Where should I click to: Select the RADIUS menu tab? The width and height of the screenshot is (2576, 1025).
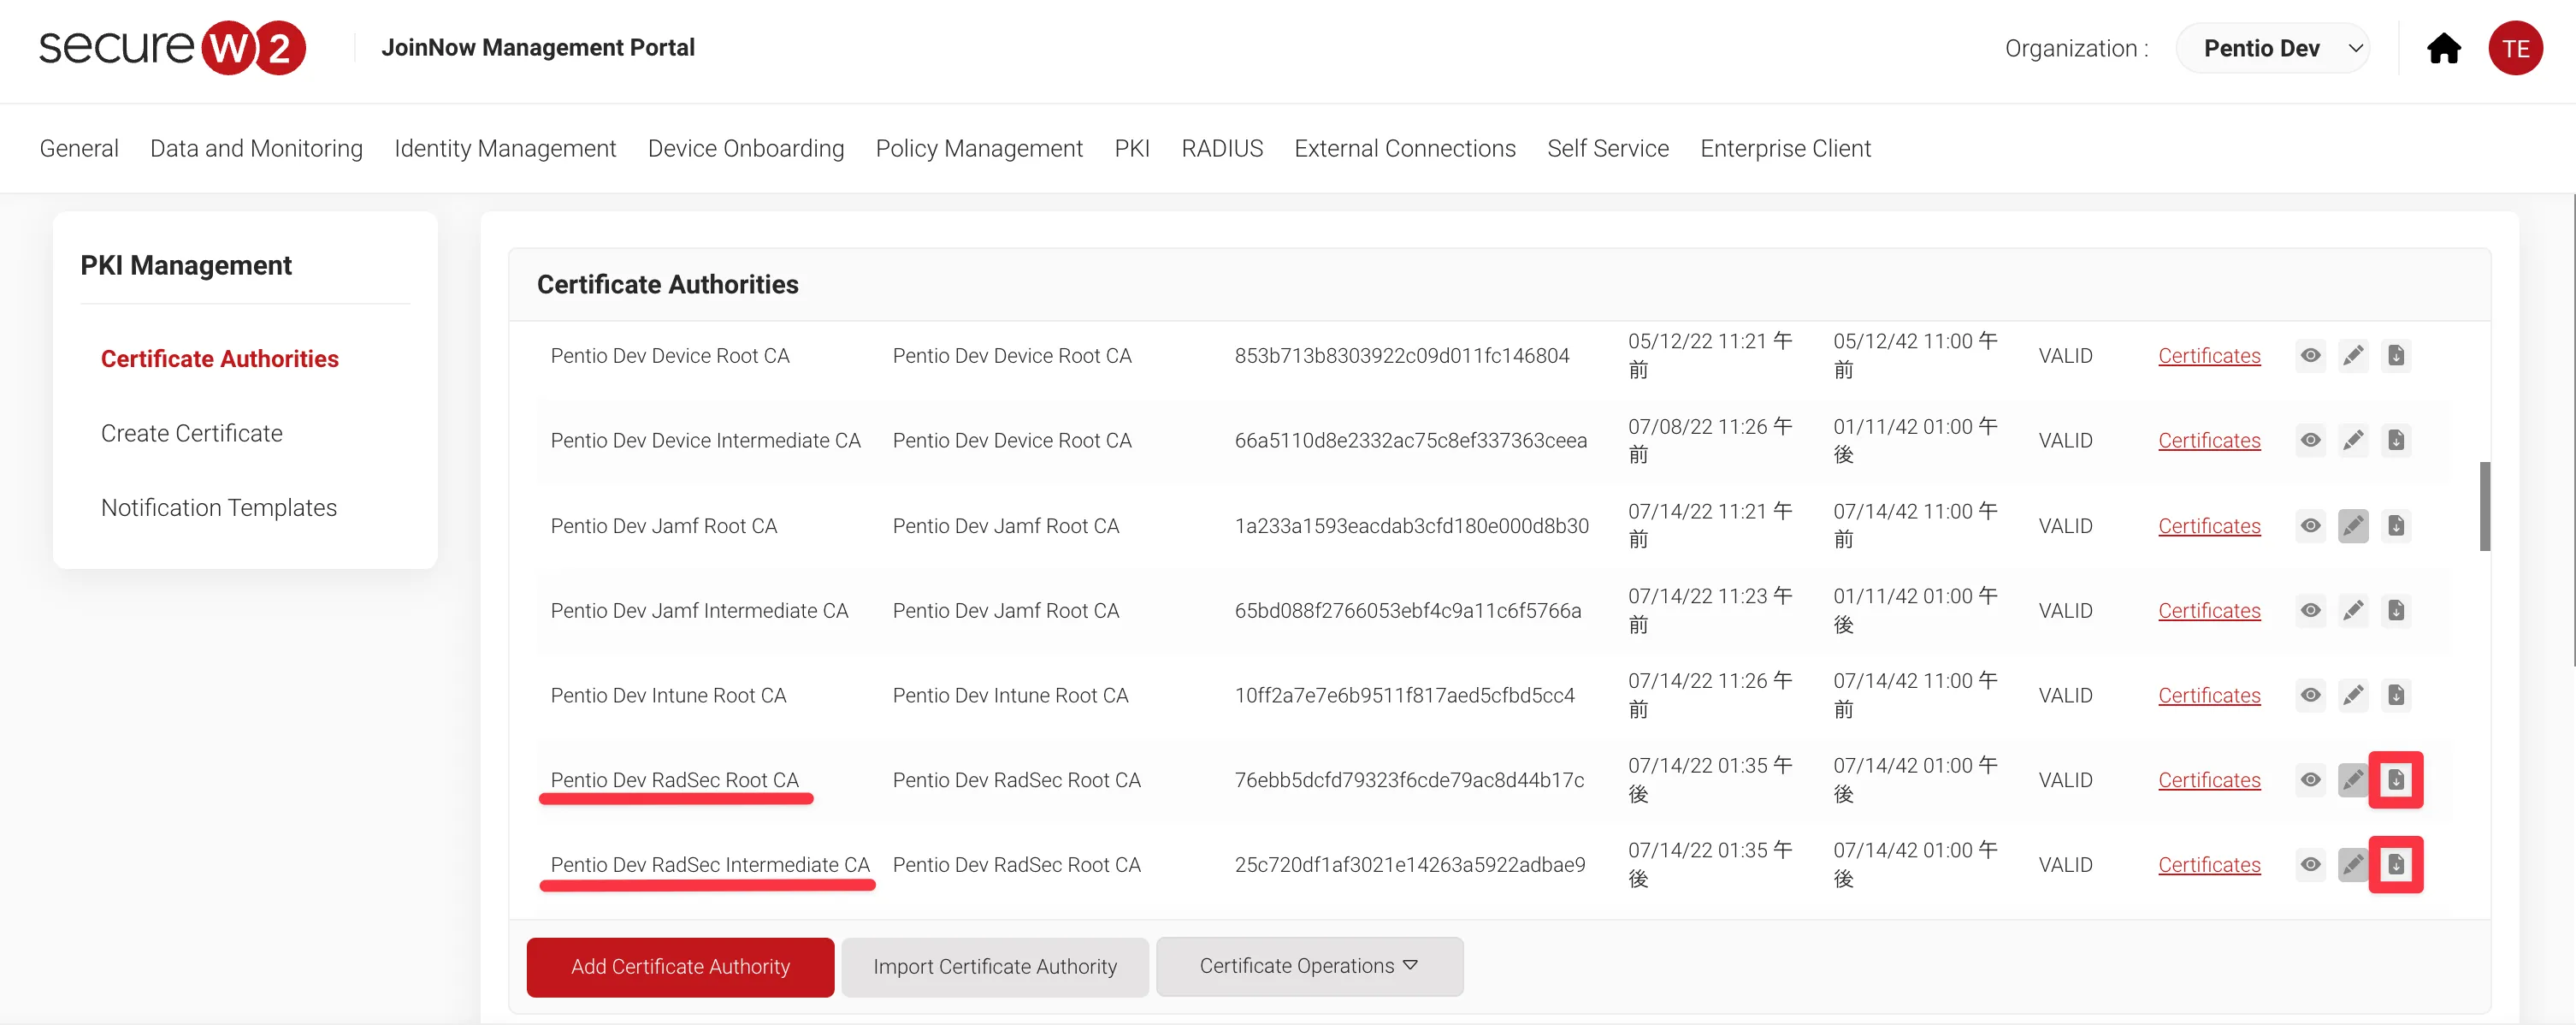[x=1222, y=148]
